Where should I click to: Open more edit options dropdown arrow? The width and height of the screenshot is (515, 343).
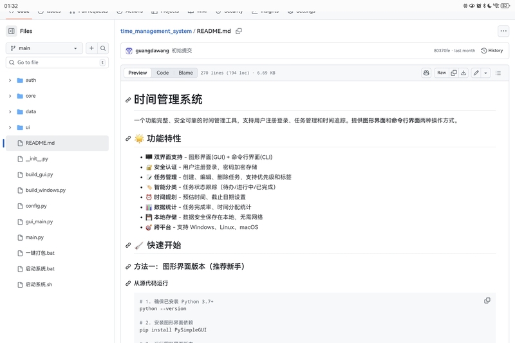pos(486,73)
